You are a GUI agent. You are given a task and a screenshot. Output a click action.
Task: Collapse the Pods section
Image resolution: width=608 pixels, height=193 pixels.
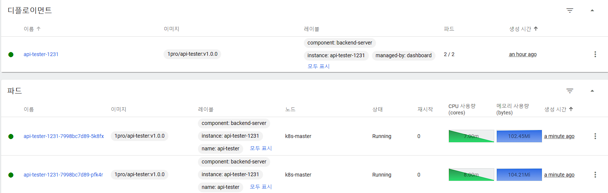pyautogui.click(x=592, y=91)
